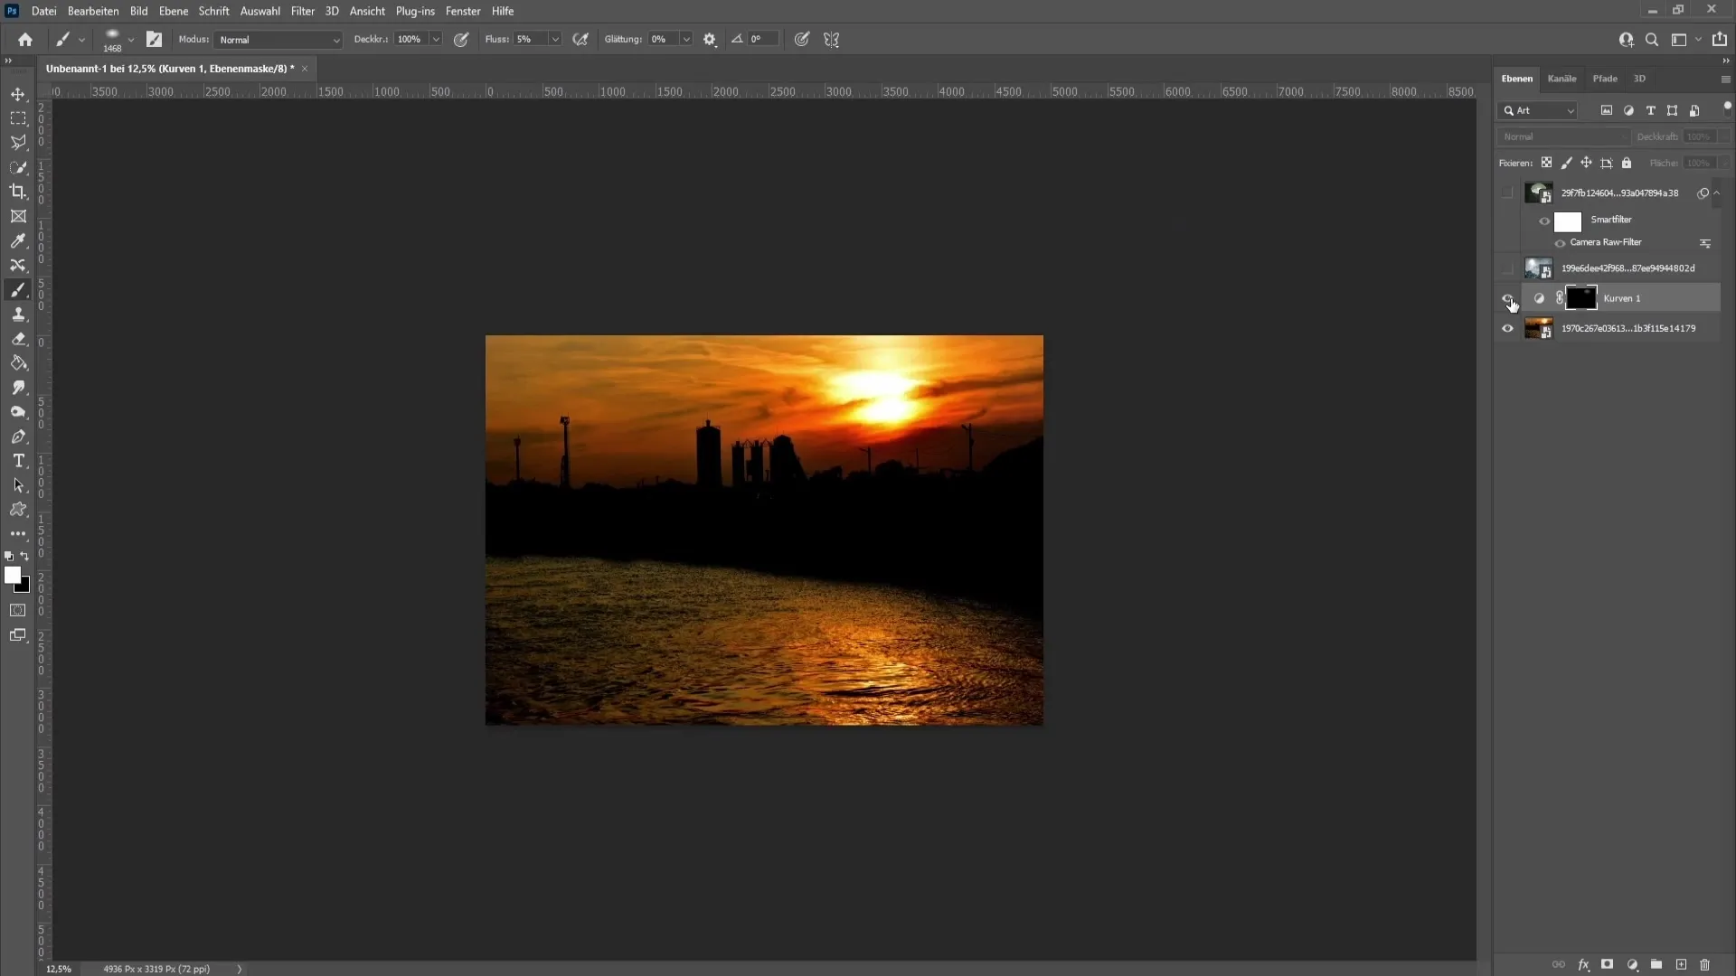Screen dimensions: 1736x976
Task: Select the Type tool in toolbar
Action: [16, 460]
